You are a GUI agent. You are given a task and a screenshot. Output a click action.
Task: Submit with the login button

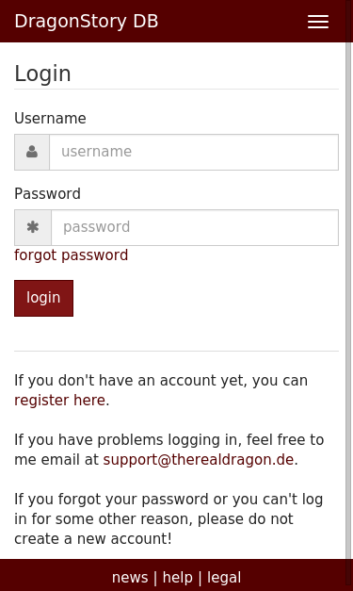click(43, 298)
